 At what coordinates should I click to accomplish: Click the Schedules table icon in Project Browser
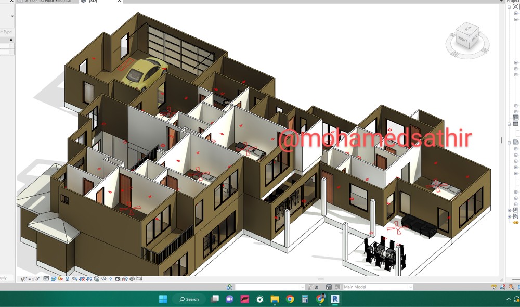click(516, 123)
